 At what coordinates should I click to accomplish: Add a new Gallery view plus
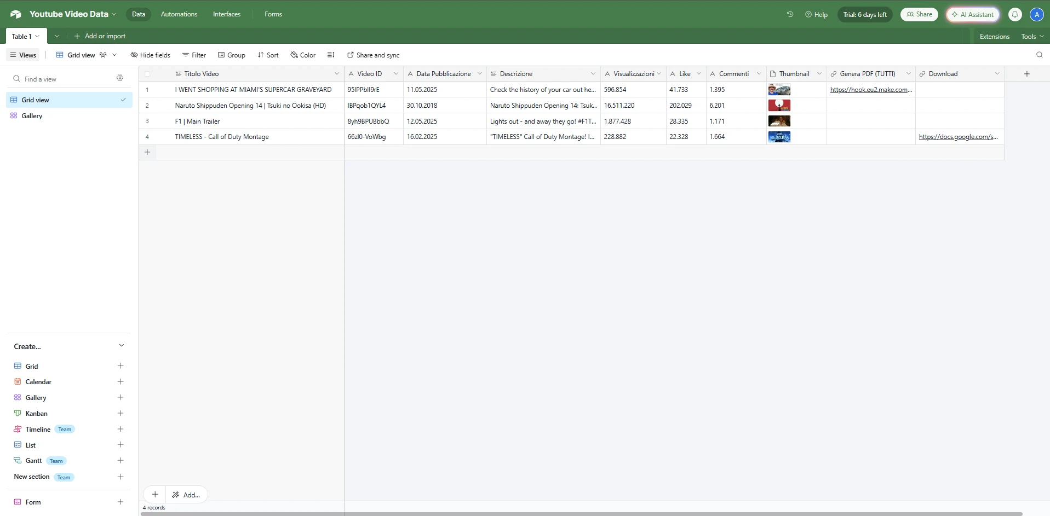tap(121, 397)
